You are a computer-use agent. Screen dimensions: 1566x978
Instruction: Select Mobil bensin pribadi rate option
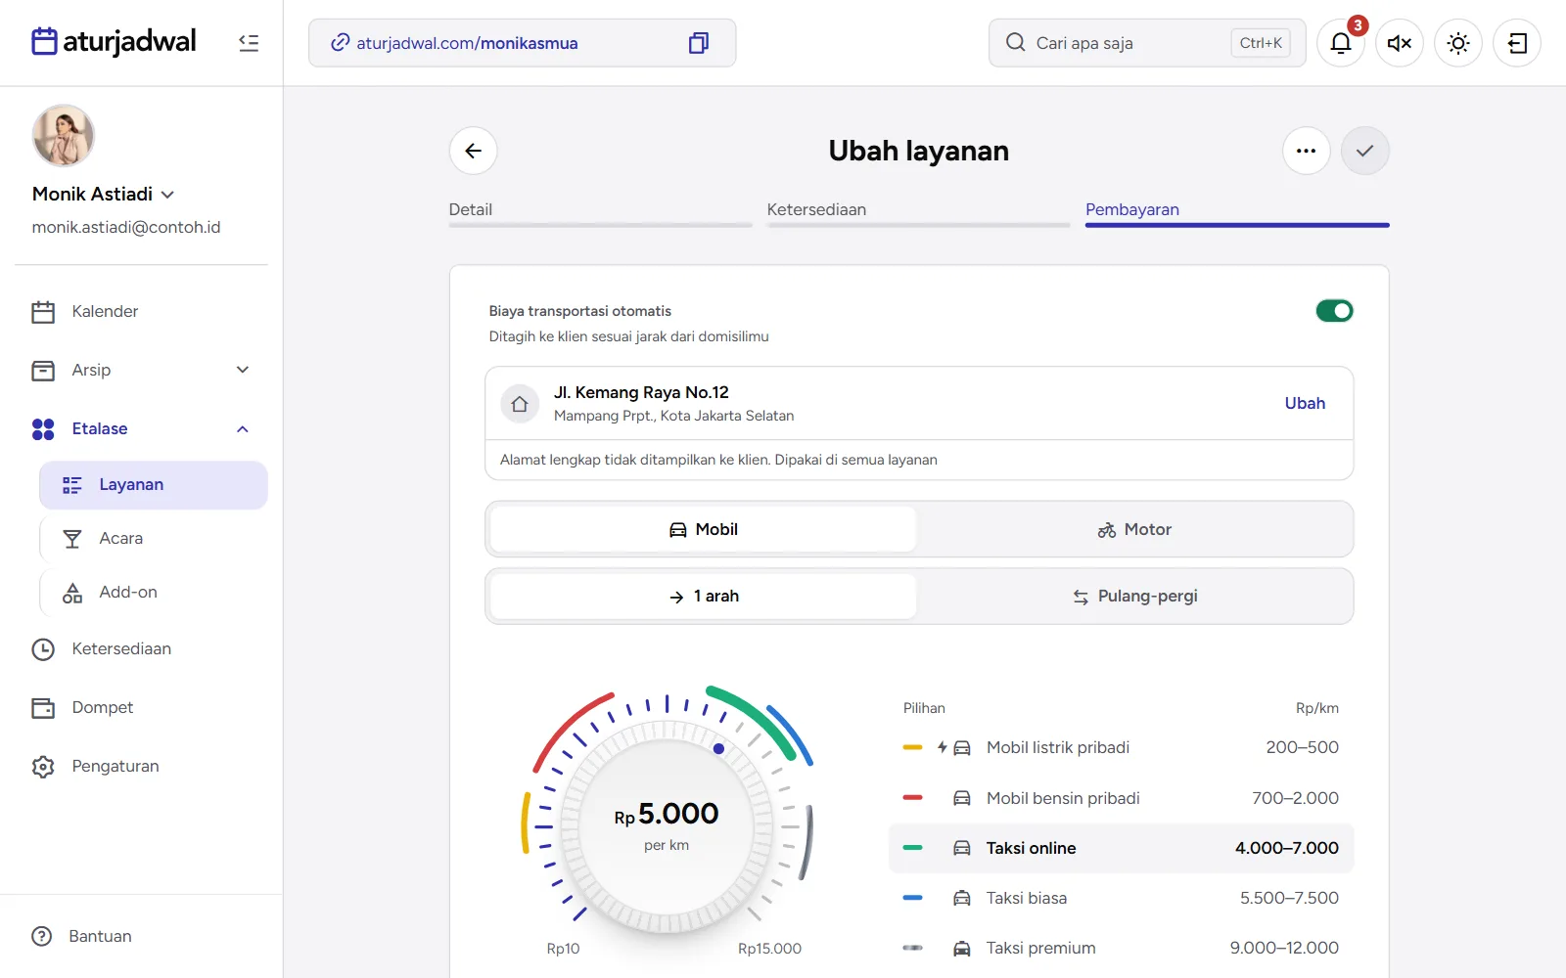click(x=1121, y=798)
